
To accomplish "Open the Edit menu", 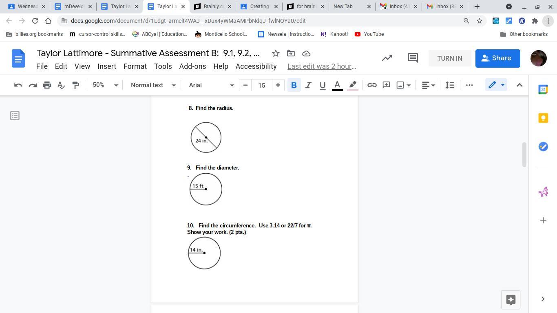I will click(x=61, y=66).
